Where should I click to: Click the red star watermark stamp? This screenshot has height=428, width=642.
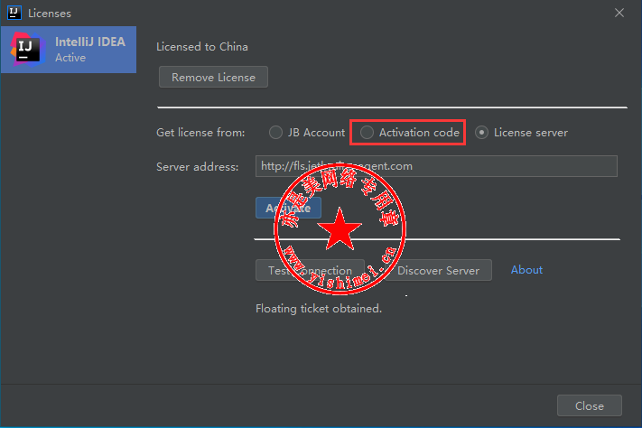(341, 231)
